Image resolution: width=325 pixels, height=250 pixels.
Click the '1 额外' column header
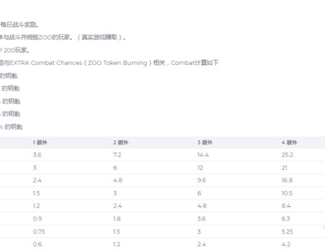(x=40, y=142)
